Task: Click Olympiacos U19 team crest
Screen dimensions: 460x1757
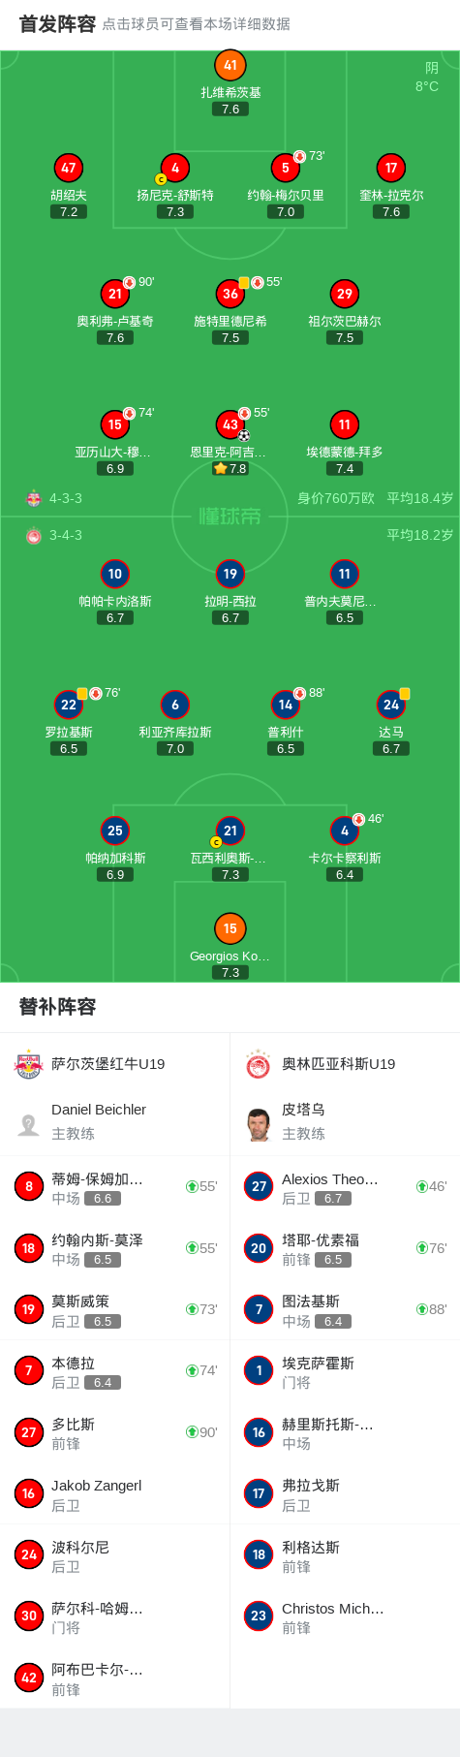Action: 259,1064
